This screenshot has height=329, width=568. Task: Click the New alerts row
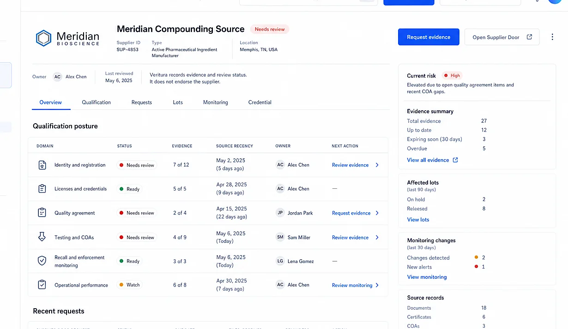(x=446, y=267)
